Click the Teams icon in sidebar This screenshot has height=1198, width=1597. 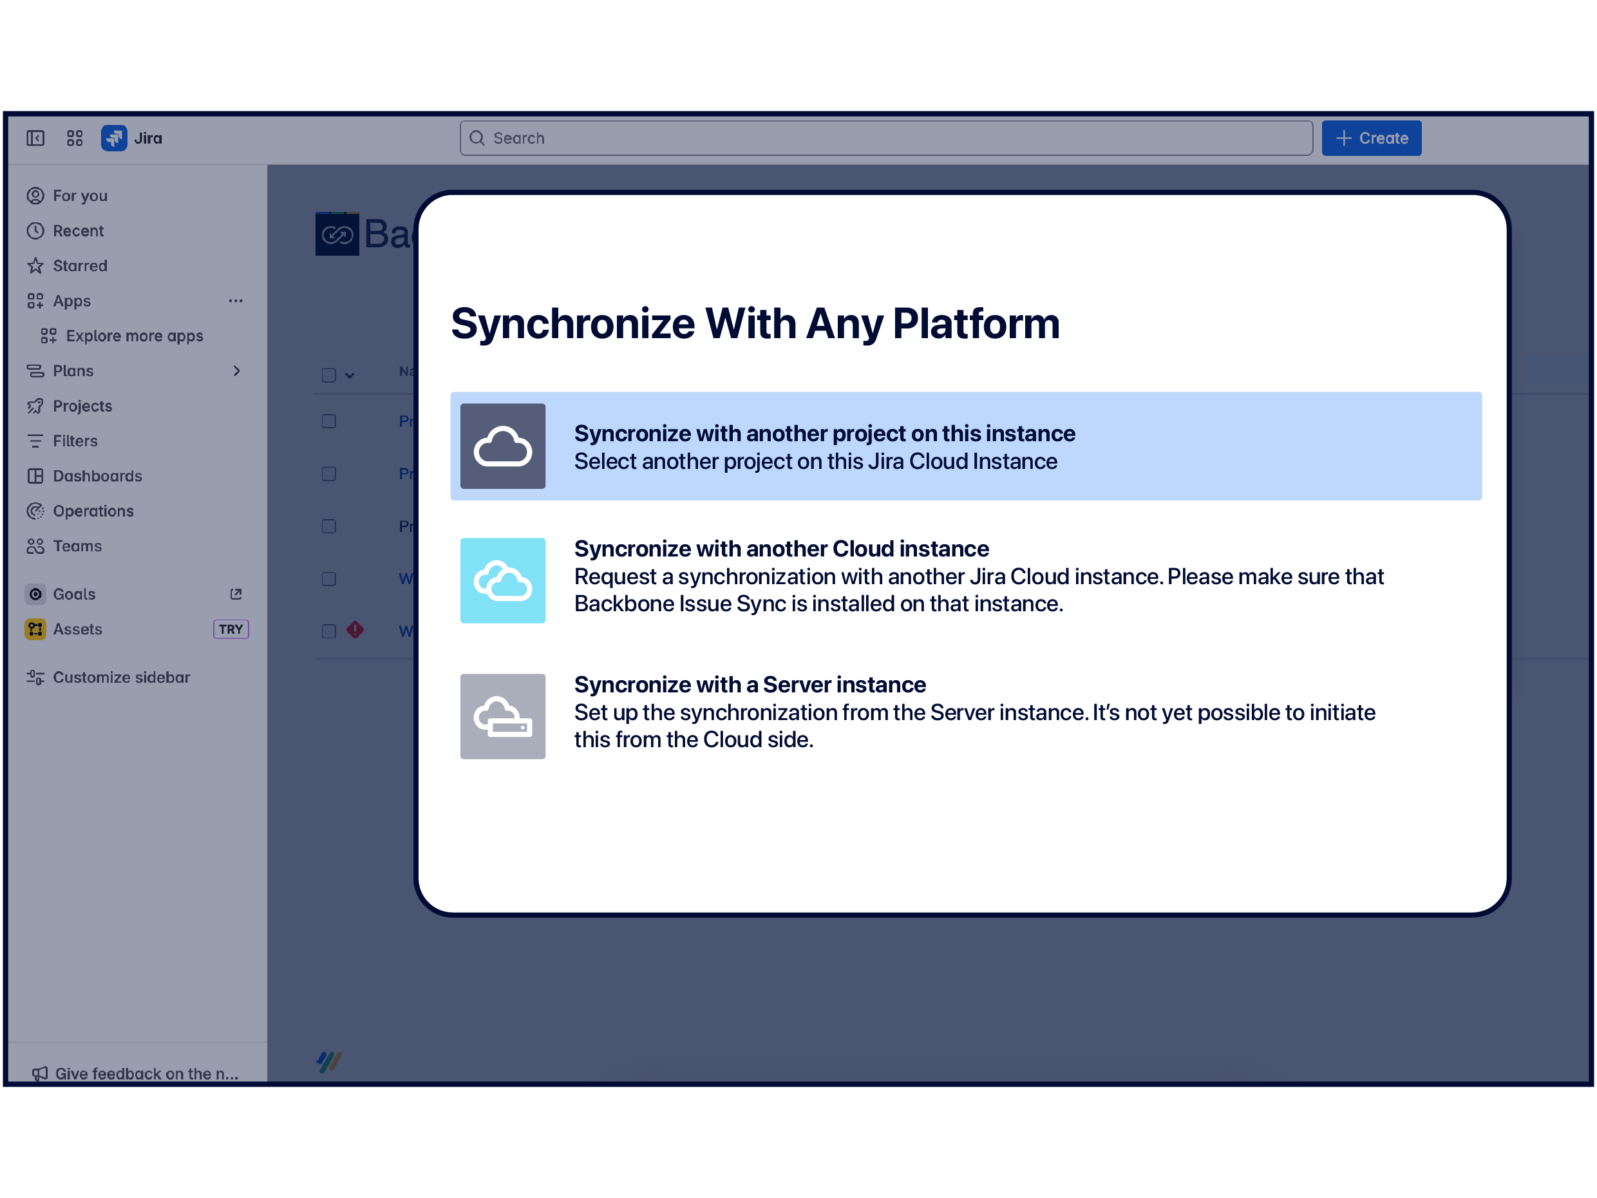(x=35, y=546)
